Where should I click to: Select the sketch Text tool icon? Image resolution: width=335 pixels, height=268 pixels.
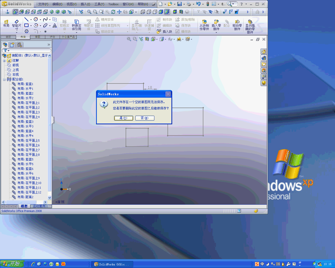point(54,25)
